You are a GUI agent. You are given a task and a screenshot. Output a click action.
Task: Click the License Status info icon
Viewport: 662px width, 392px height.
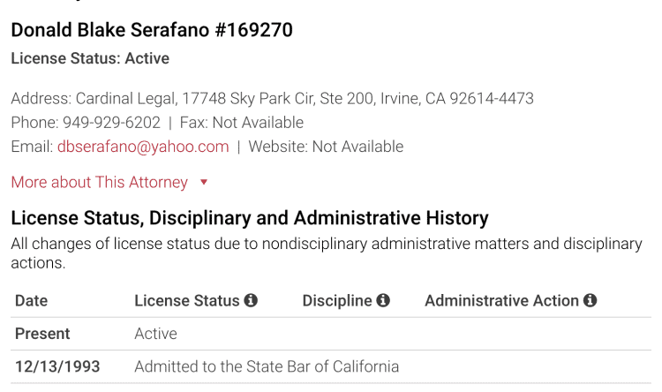tap(251, 300)
